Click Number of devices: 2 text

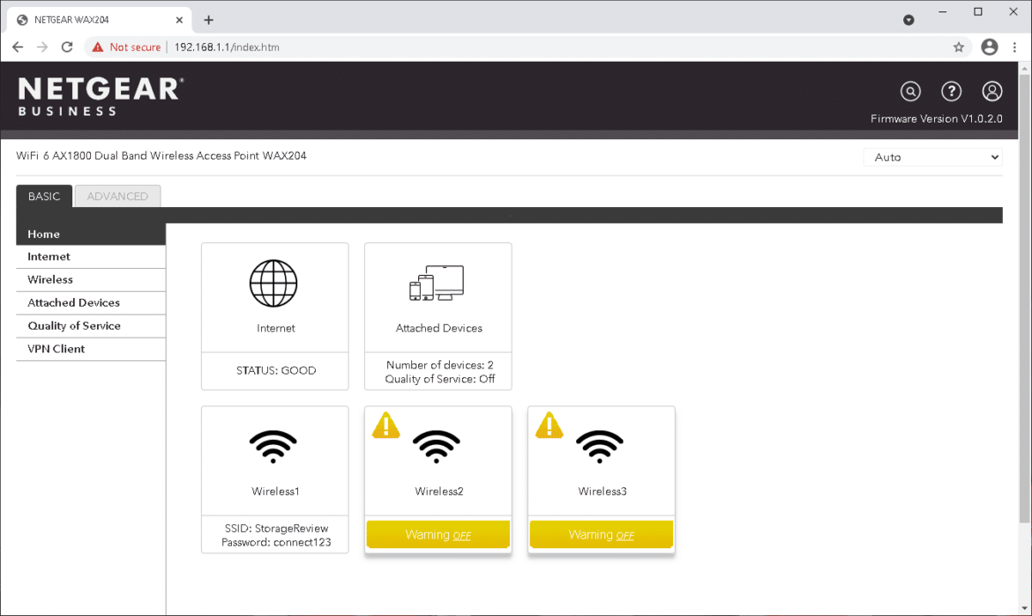click(x=439, y=365)
